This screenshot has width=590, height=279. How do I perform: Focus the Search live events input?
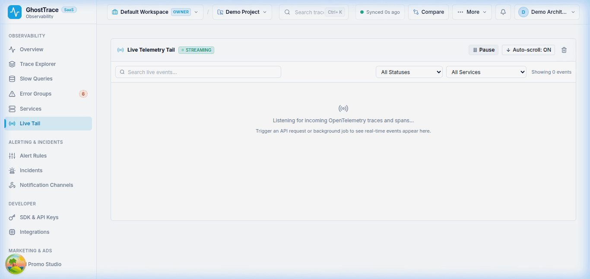198,72
